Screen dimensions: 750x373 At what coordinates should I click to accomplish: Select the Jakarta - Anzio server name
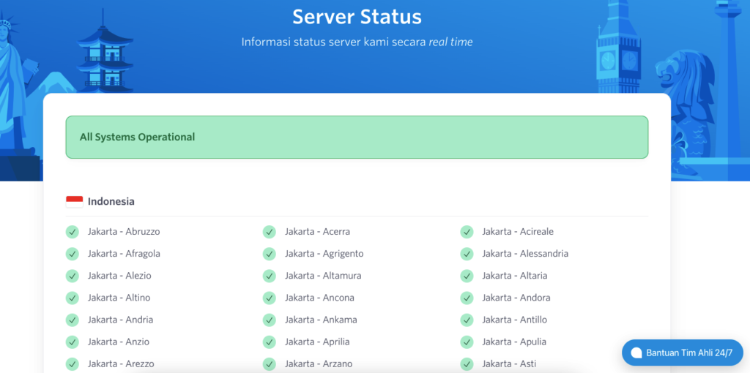pyautogui.click(x=119, y=342)
